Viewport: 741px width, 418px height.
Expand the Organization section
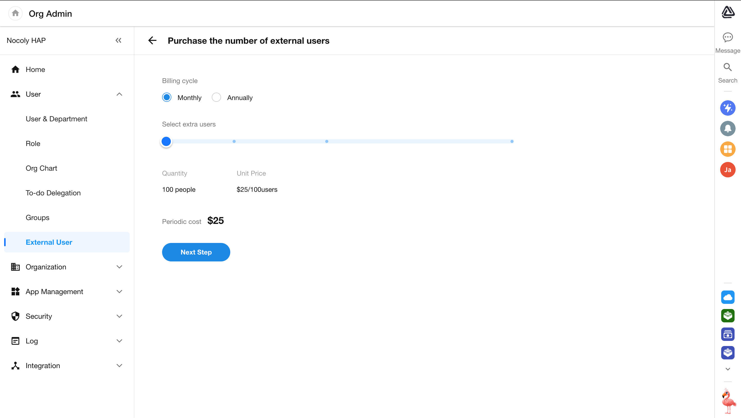119,267
